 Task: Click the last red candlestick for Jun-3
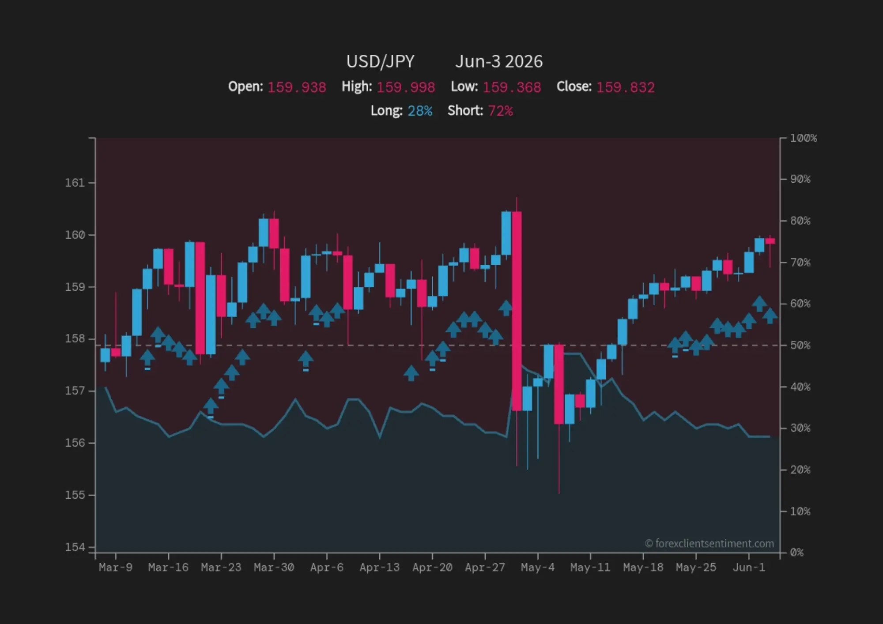pyautogui.click(x=770, y=241)
